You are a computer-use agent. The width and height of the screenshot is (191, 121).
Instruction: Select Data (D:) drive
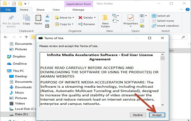[19, 114]
